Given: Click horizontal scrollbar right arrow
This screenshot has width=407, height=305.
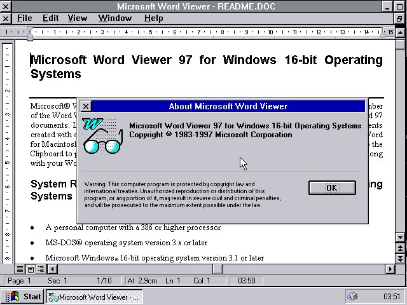Looking at the screenshot, I should (390, 269).
